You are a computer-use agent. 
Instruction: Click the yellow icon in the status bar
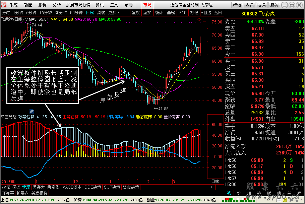point(285,200)
